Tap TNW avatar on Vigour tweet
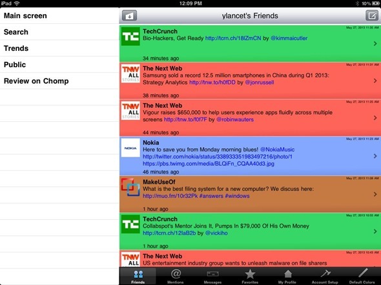This screenshot has width=381, height=285. pos(130,111)
